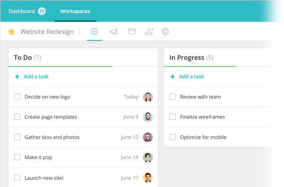This screenshot has height=187, width=284.
Task: Click assignee avatar for Launch new site!
Action: 148,178
